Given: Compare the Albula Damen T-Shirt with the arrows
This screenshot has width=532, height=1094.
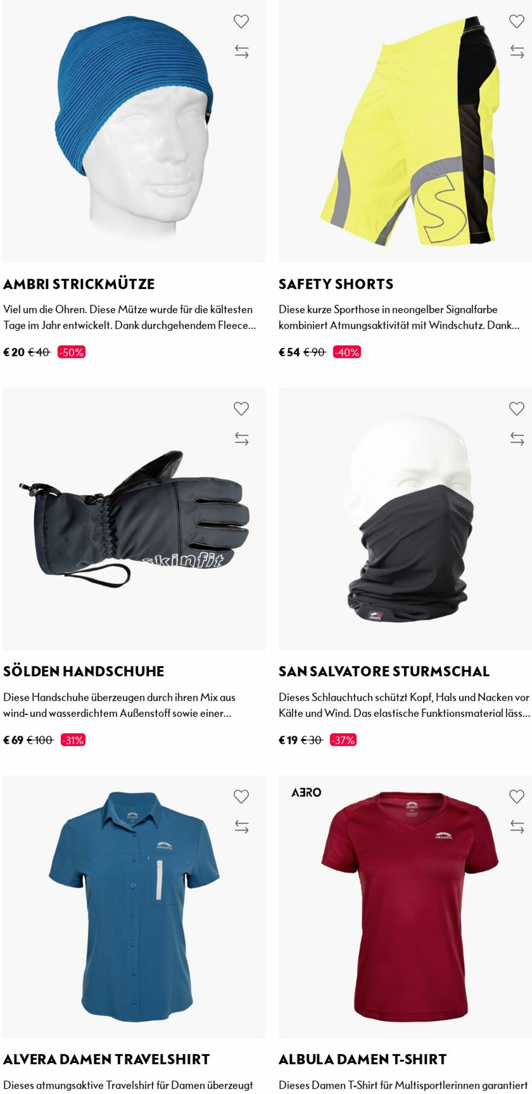Looking at the screenshot, I should click(517, 826).
